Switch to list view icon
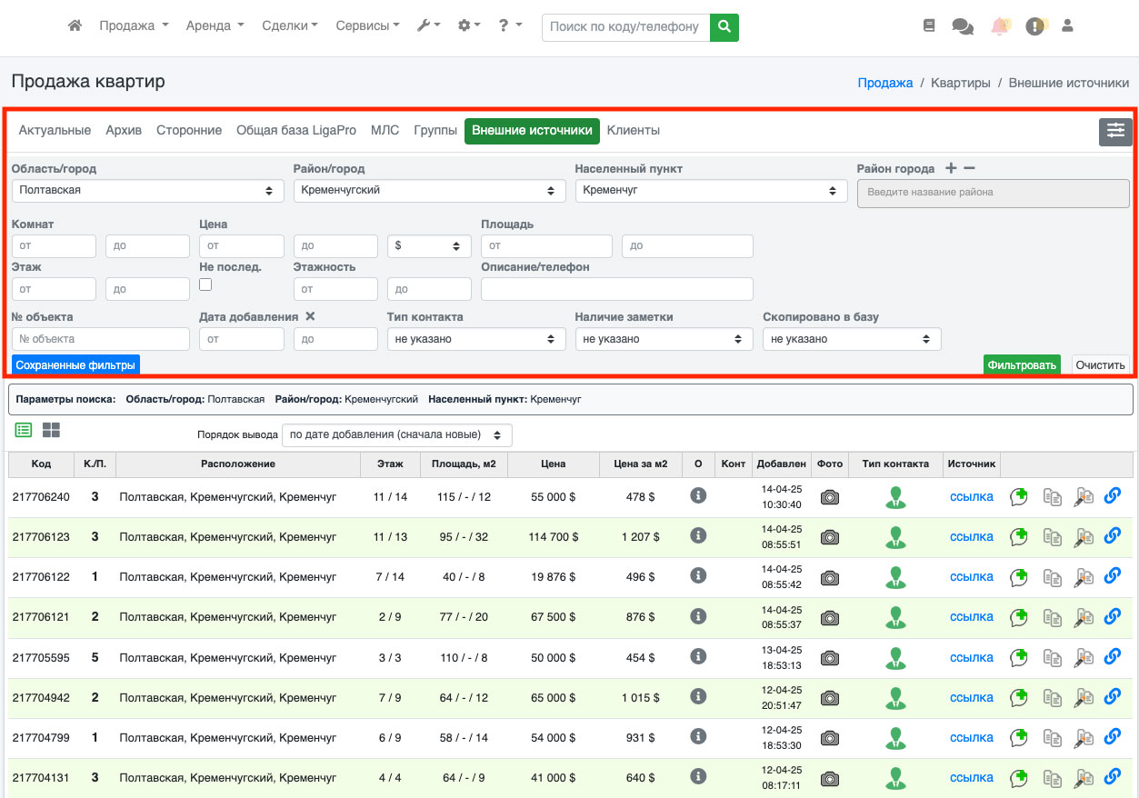Screen dimensions: 1139x798 click(24, 430)
